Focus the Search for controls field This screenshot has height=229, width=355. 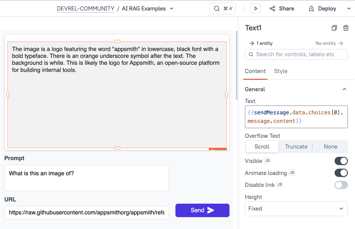click(x=296, y=54)
